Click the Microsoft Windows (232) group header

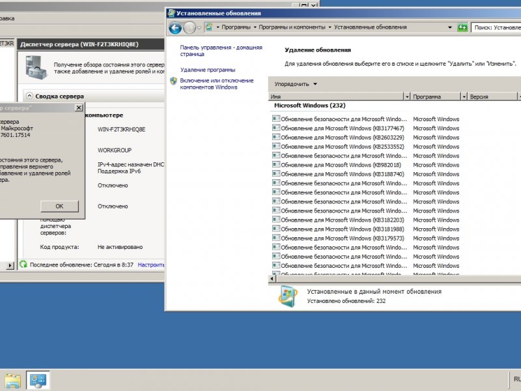pos(310,106)
